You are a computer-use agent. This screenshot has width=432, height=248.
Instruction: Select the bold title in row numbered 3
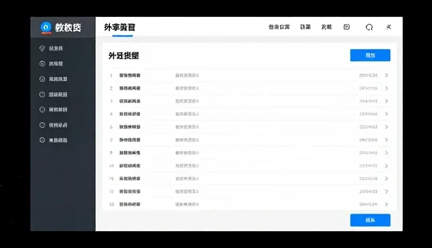tap(130, 101)
